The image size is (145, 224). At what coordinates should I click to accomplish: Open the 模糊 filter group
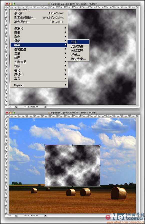coord(39,41)
